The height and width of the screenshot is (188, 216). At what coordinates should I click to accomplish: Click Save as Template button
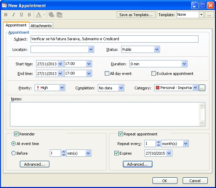[136, 15]
